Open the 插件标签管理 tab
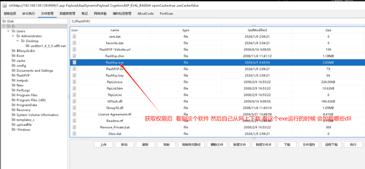This screenshot has height=169, width=365. click(122, 14)
